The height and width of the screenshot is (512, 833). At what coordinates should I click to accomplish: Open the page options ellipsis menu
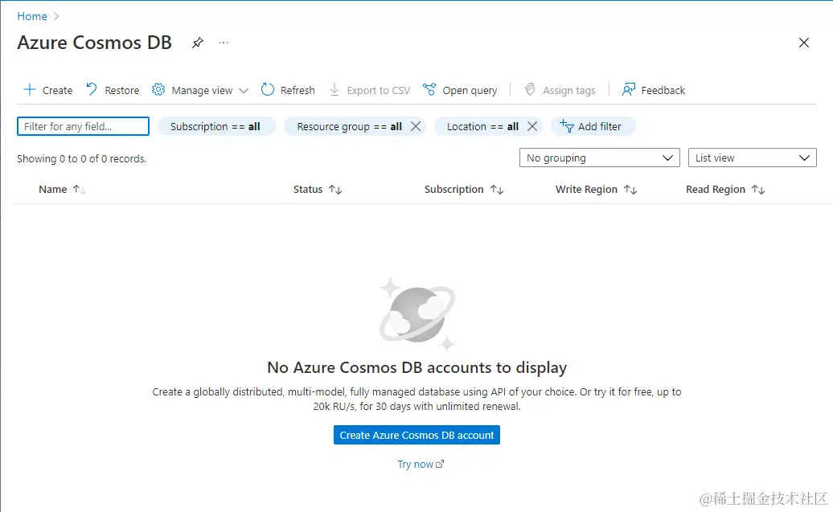tap(223, 43)
